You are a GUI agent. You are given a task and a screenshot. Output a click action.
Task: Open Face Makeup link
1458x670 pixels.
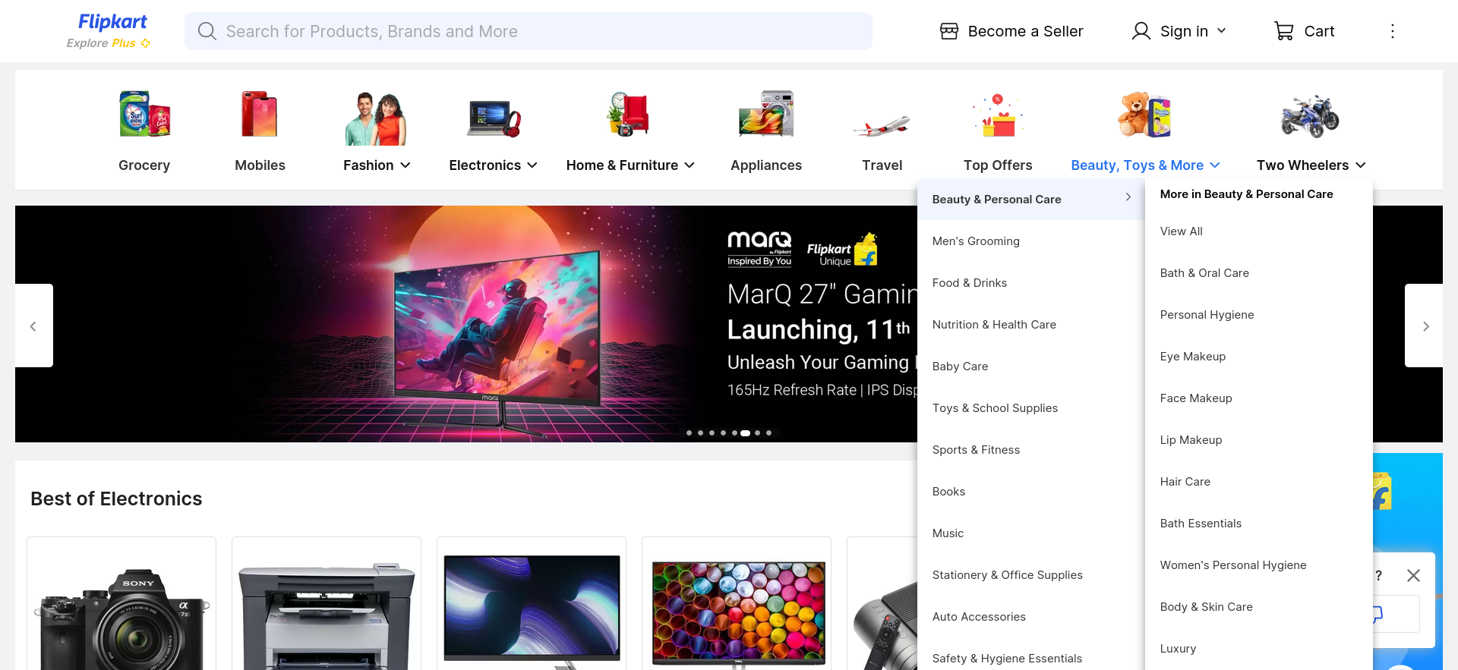point(1196,398)
